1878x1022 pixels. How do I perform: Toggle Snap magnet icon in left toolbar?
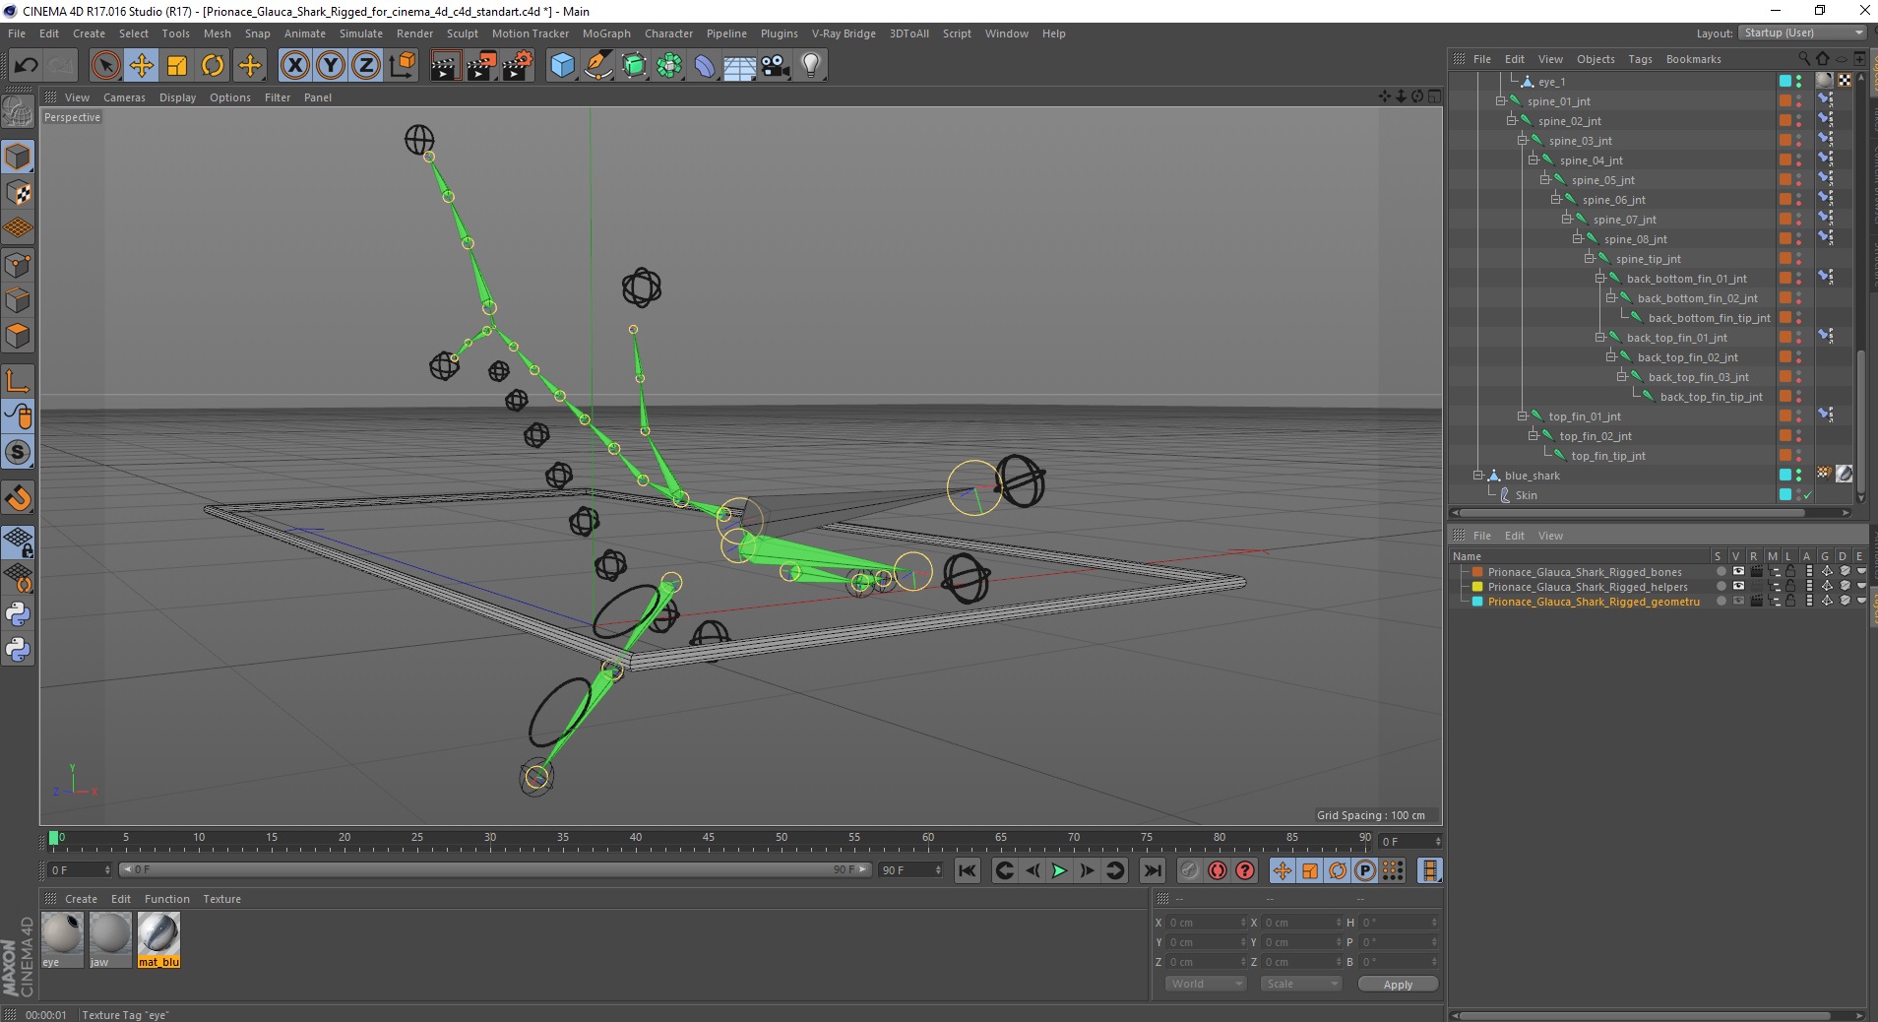tap(18, 498)
